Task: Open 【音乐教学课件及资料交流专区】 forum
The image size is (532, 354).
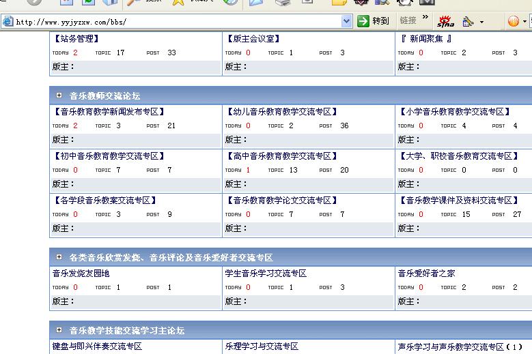Action: click(459, 201)
